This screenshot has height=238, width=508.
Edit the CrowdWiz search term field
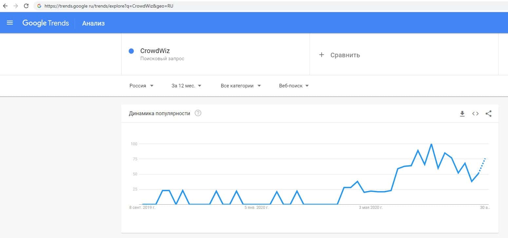click(155, 51)
